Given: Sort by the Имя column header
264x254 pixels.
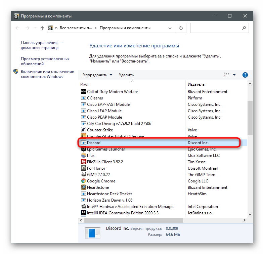Looking at the screenshot, I should pyautogui.click(x=84, y=84).
